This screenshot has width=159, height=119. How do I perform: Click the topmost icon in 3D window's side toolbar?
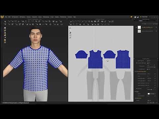point(5,28)
